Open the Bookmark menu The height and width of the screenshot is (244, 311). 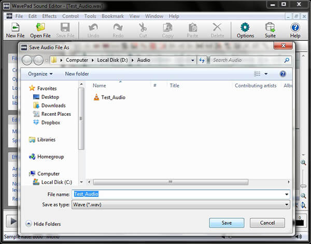[x=112, y=16]
